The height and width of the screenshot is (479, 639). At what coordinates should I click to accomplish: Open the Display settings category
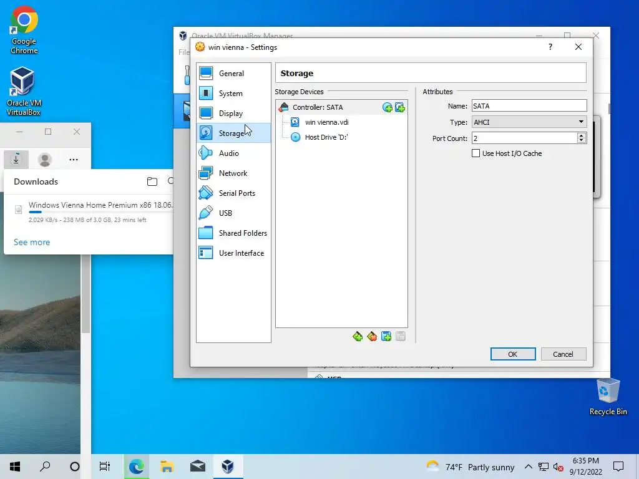pyautogui.click(x=233, y=114)
